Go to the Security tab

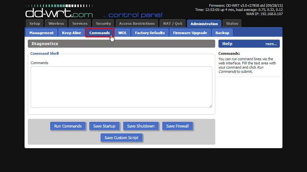[x=103, y=24]
